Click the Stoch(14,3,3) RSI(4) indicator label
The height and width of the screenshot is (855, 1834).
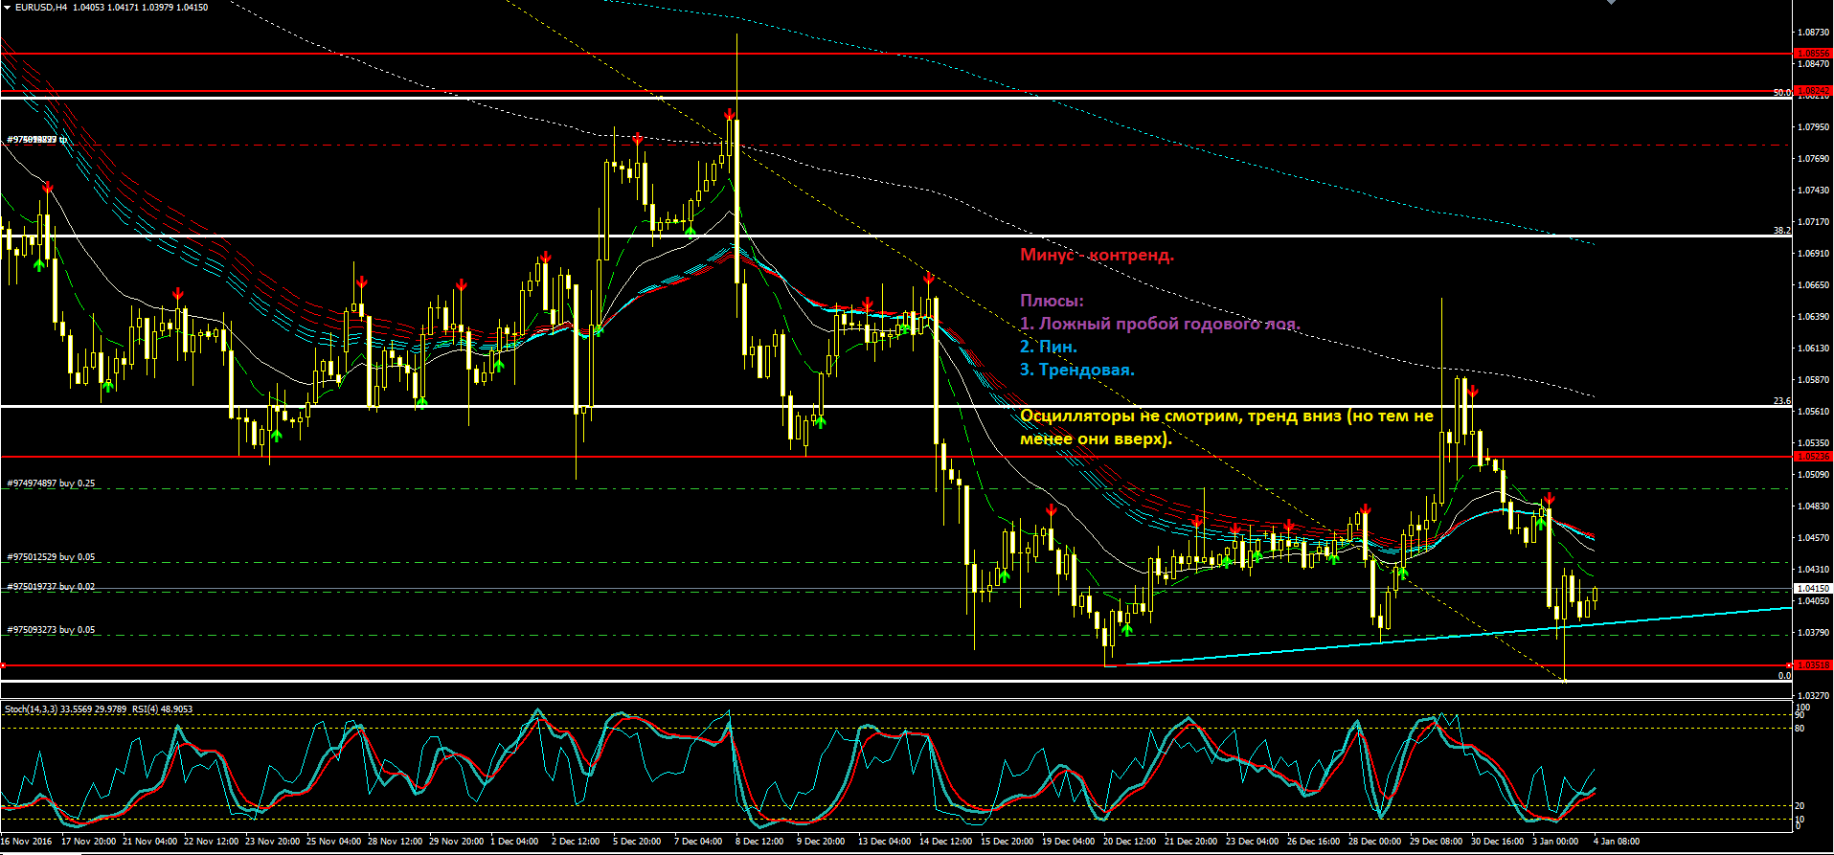click(99, 709)
